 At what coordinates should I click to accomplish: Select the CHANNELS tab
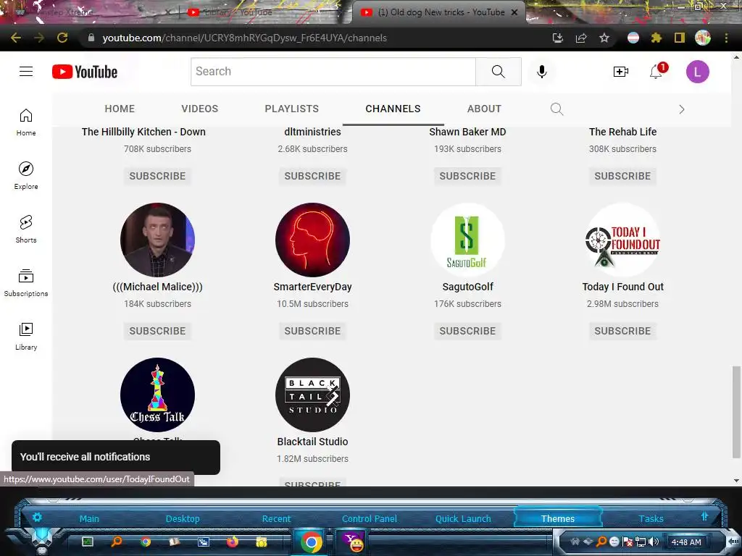point(393,109)
